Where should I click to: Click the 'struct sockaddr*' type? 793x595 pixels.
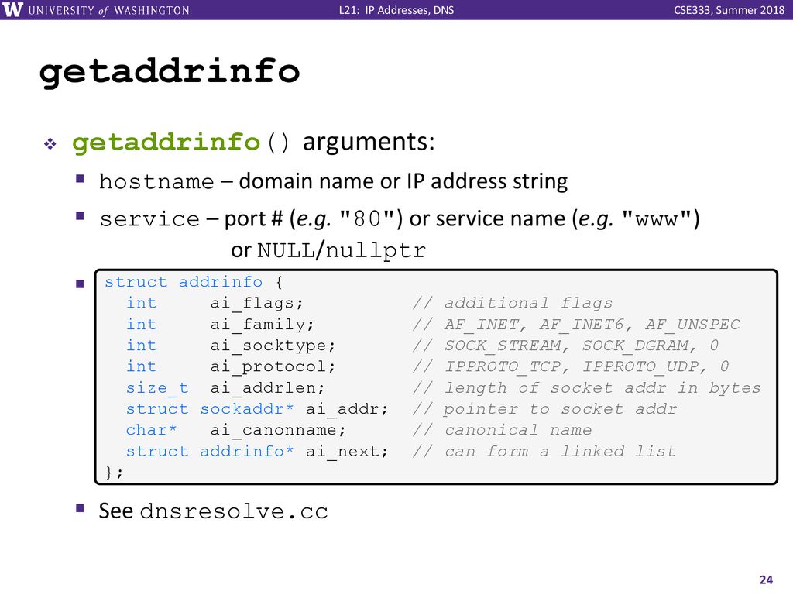coord(210,409)
